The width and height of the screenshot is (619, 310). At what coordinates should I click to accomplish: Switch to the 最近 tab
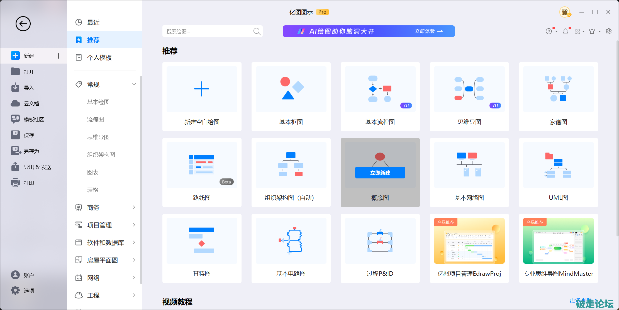point(93,23)
